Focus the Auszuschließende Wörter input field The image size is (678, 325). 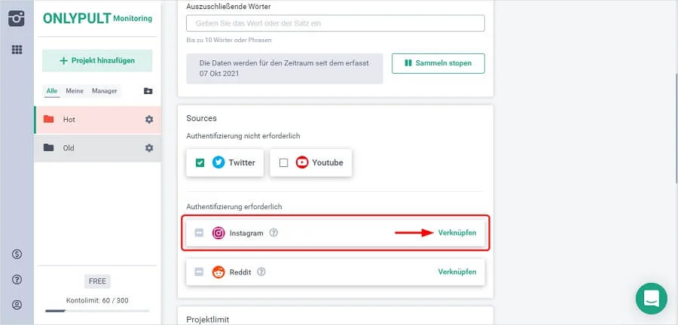point(334,23)
